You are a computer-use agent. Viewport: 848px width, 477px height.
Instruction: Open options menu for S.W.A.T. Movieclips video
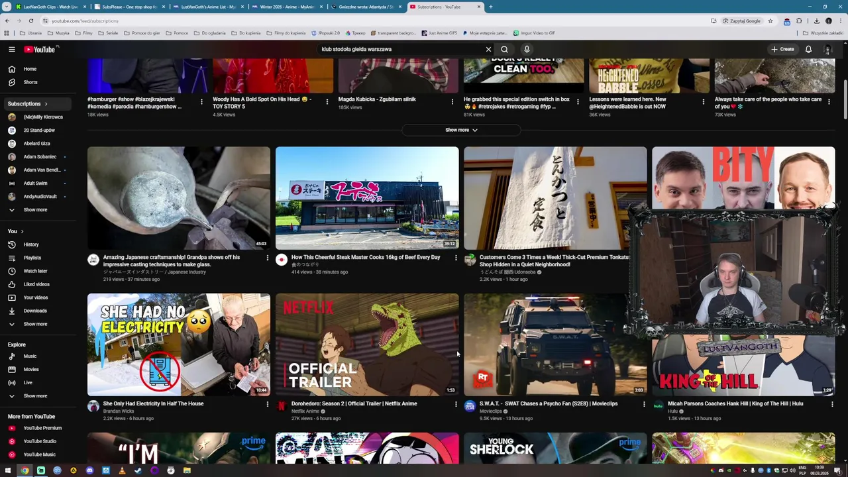(x=644, y=404)
